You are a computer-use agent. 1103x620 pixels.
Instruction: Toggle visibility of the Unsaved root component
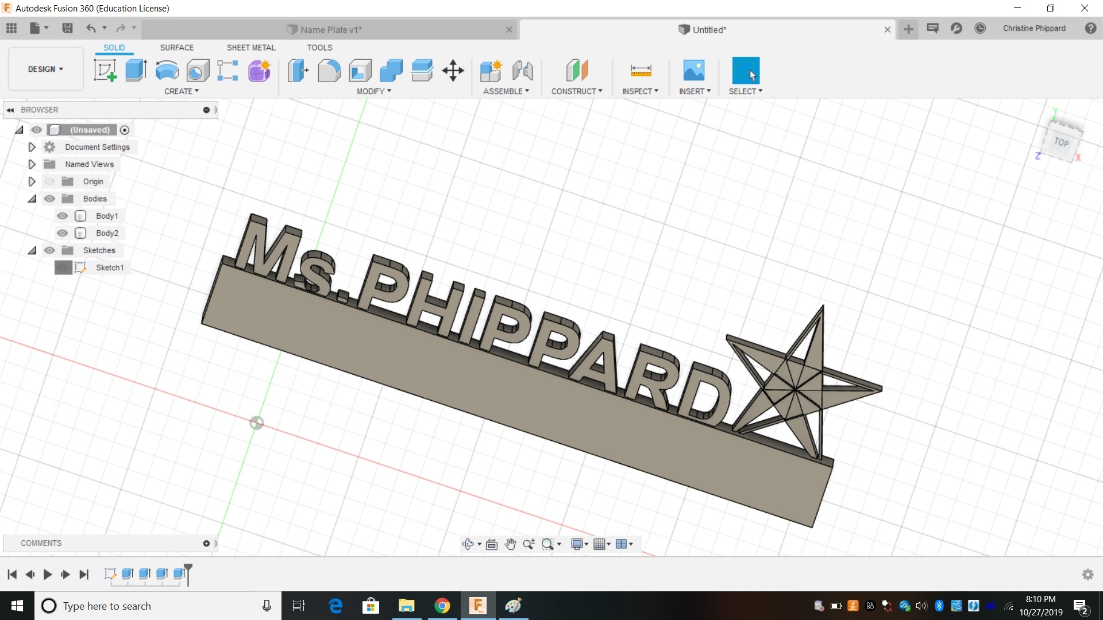(36, 130)
